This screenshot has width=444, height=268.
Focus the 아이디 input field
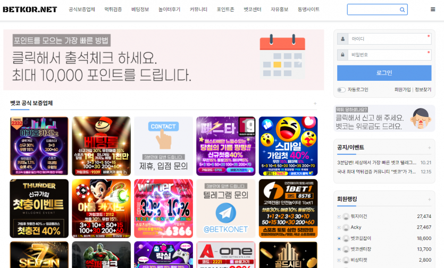pos(390,39)
